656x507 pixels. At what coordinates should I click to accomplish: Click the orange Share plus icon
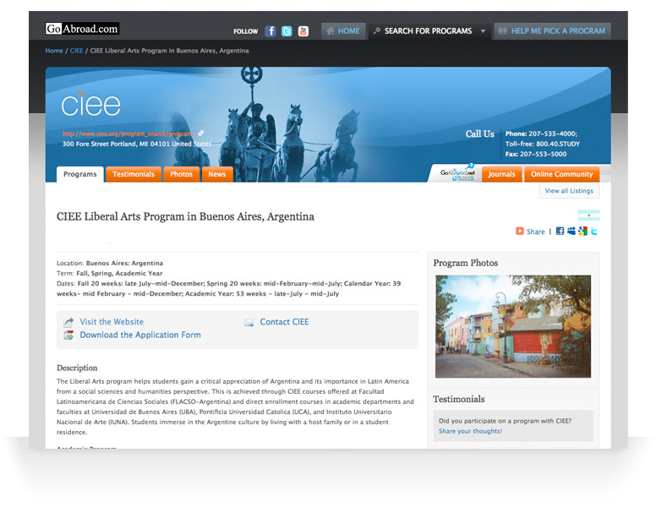tap(520, 231)
